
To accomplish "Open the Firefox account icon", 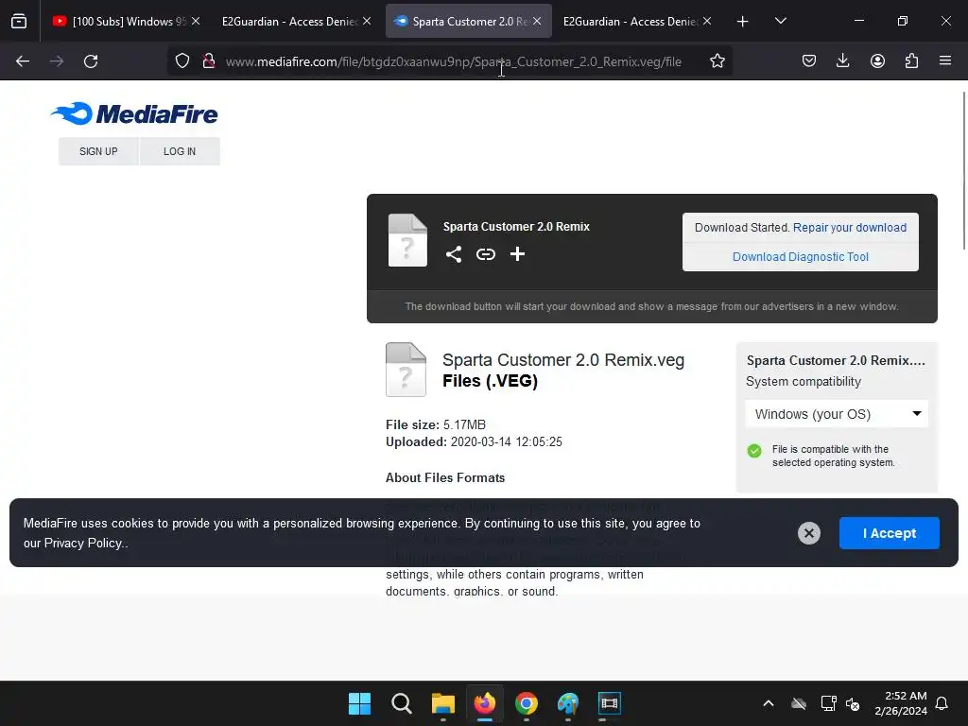I will (877, 60).
